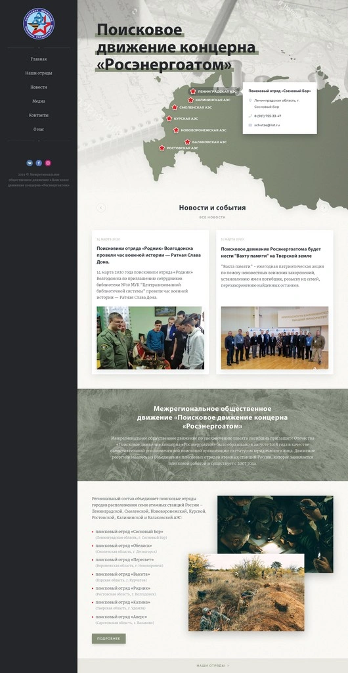The width and height of the screenshot is (348, 673).
Task: Click the Новости и события heading
Action: coord(213,208)
